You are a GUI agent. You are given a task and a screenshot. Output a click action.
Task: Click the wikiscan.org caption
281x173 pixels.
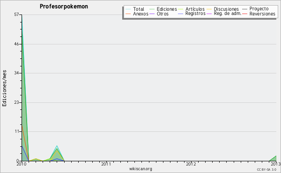tap(140, 169)
